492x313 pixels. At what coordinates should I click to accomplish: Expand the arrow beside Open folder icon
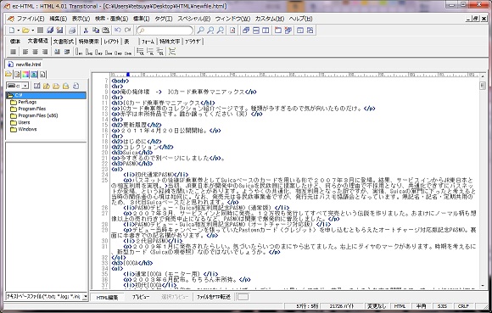pos(32,31)
